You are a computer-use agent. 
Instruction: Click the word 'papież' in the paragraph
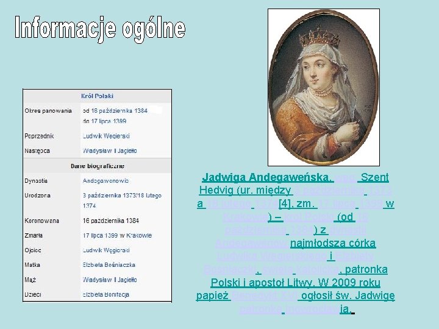(x=212, y=295)
